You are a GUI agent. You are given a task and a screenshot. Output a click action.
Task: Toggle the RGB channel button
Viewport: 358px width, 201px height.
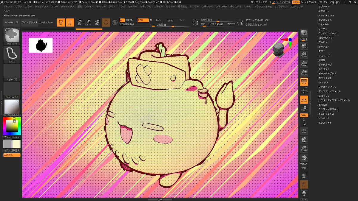click(143, 20)
